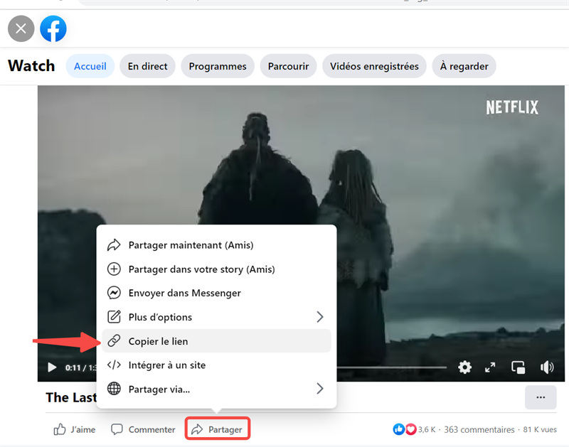
Task: Click the embed code brackets icon
Action: 114,365
